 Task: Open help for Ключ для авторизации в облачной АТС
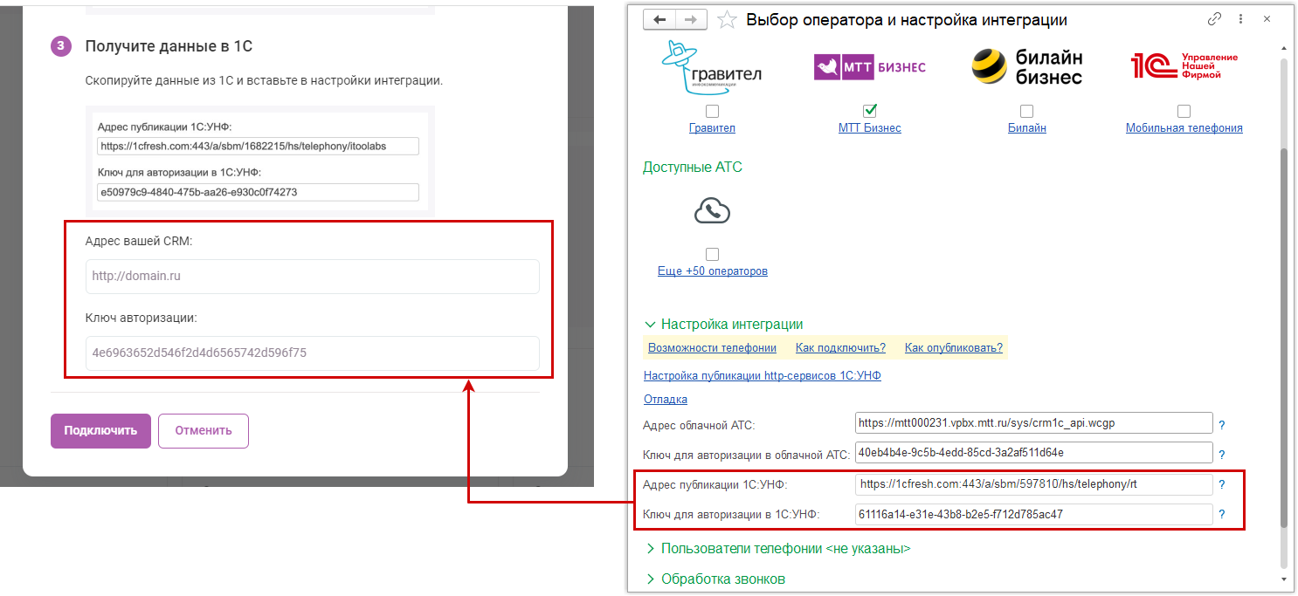point(1222,455)
